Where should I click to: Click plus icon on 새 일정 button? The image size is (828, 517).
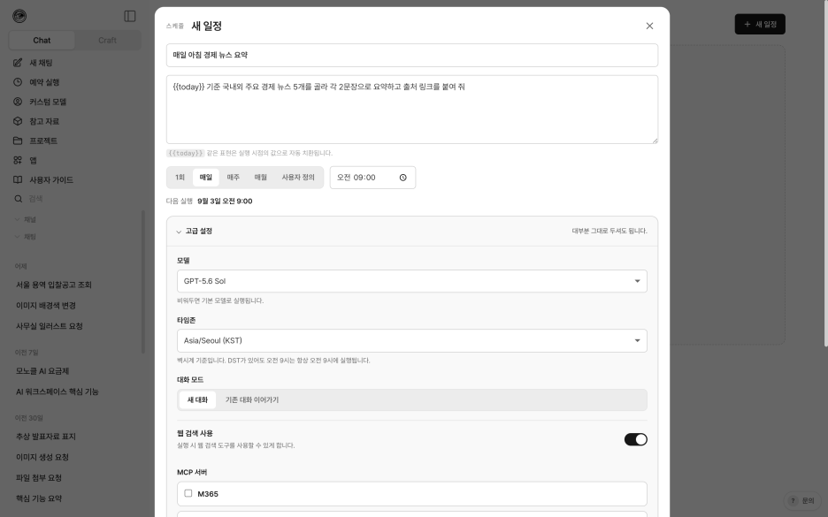pyautogui.click(x=747, y=24)
